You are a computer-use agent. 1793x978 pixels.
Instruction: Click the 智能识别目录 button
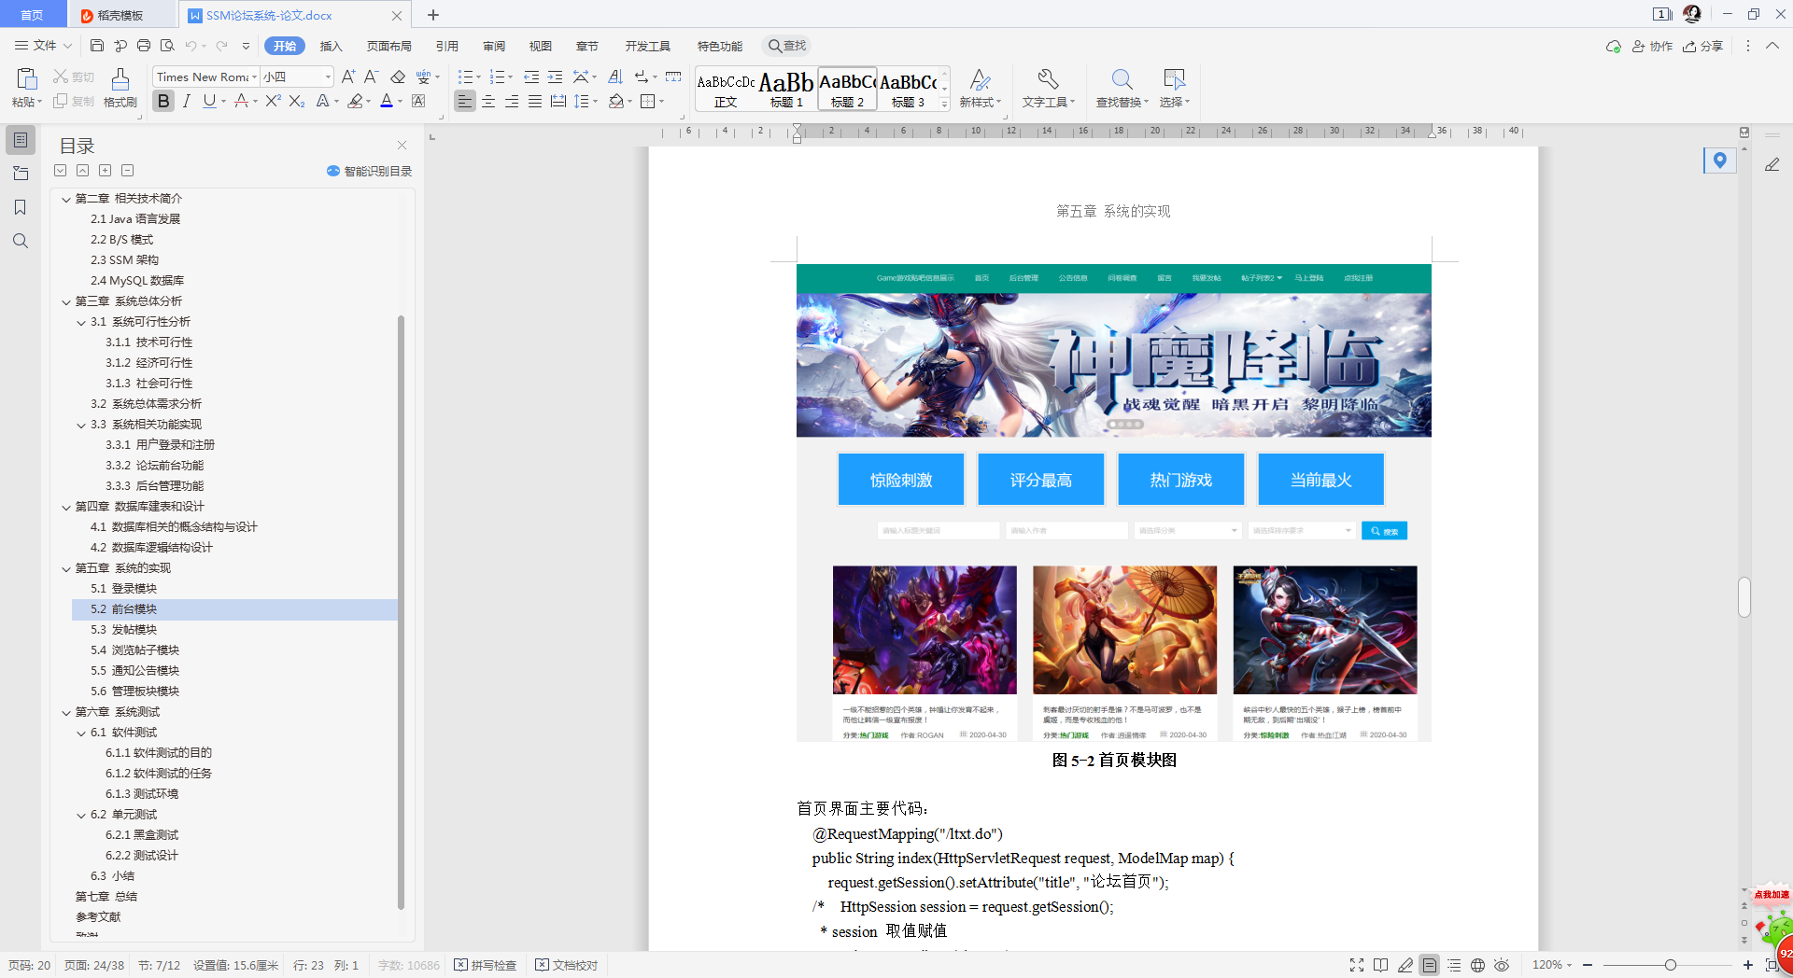tap(369, 171)
